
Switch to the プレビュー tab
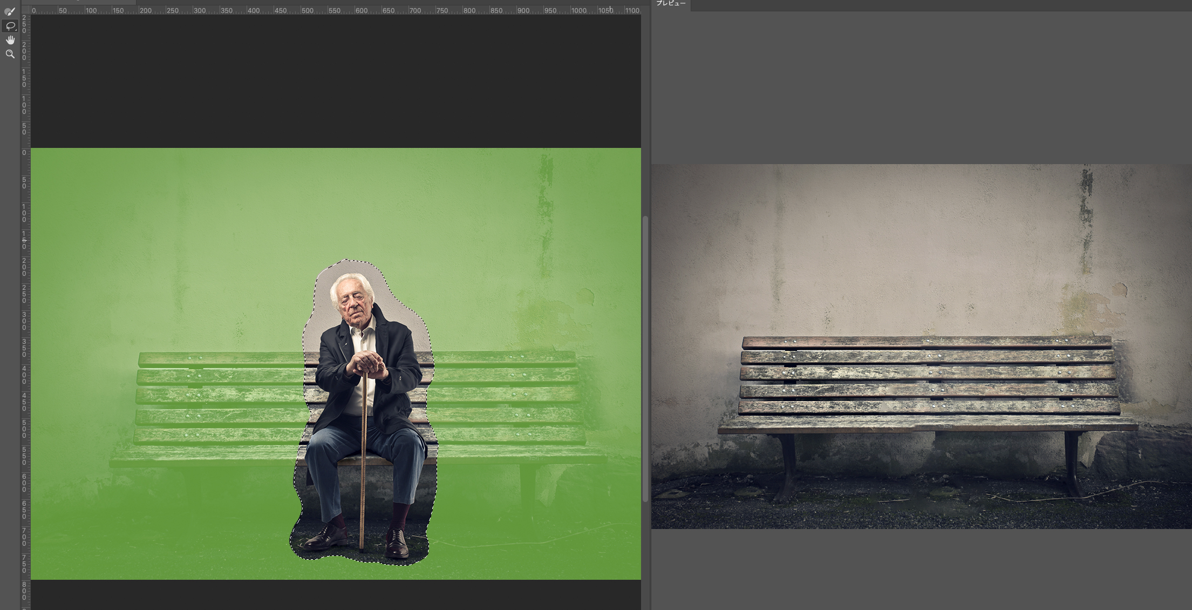(671, 4)
